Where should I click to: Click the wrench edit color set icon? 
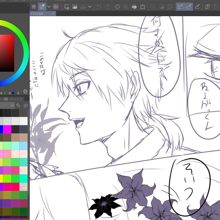(18, 105)
